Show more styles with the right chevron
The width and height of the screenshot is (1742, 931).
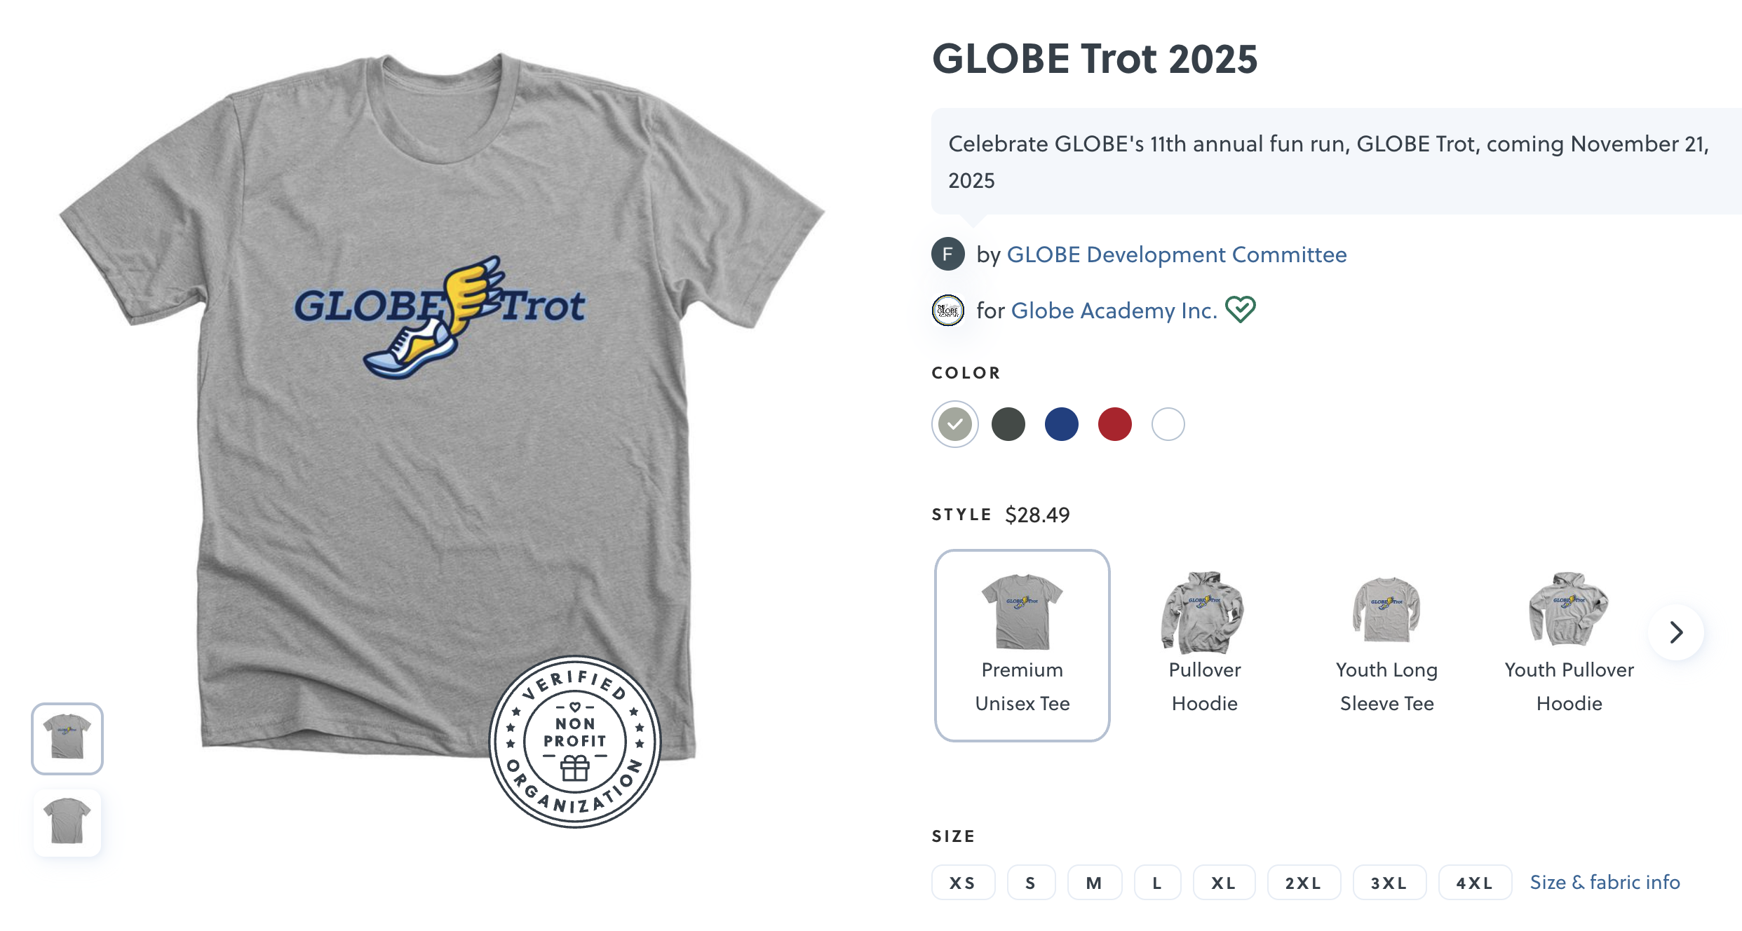(x=1676, y=632)
